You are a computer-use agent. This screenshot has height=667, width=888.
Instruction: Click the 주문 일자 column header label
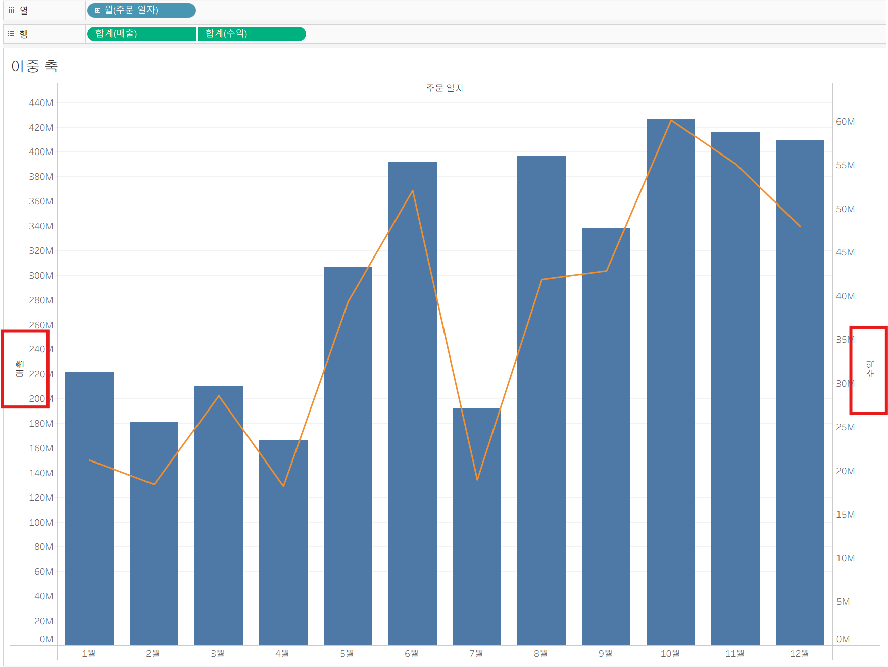(x=445, y=88)
